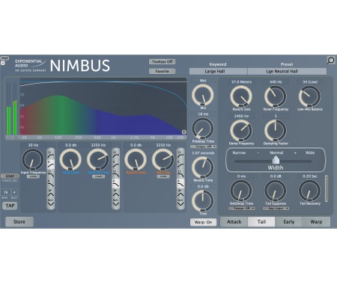Click the Mix knob
The width and height of the screenshot is (337, 284).
point(203,95)
